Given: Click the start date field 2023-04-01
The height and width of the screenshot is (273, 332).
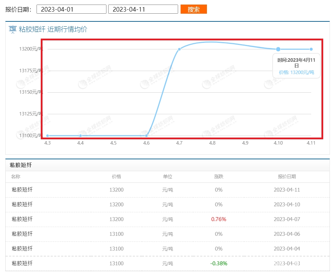Looking at the screenshot, I should [71, 9].
